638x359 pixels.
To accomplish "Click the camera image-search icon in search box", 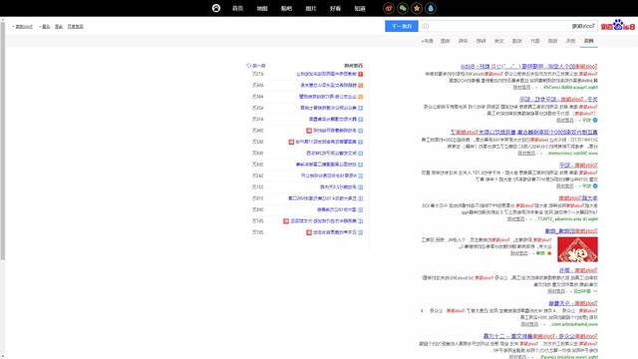I will 426,26.
